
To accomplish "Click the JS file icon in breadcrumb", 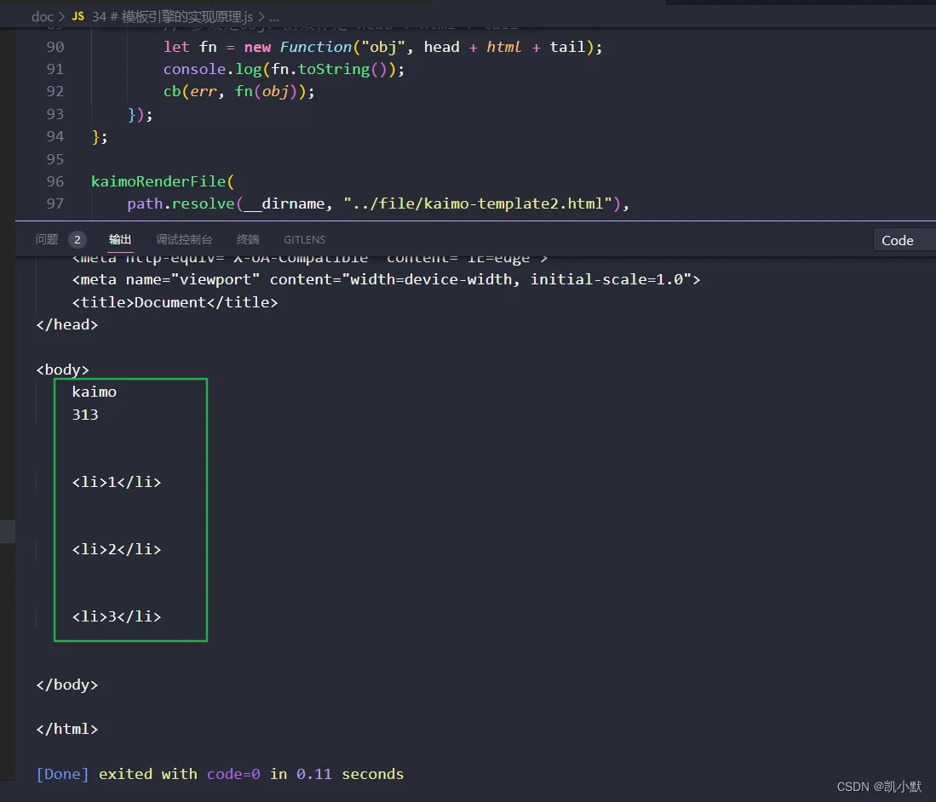I will point(78,17).
